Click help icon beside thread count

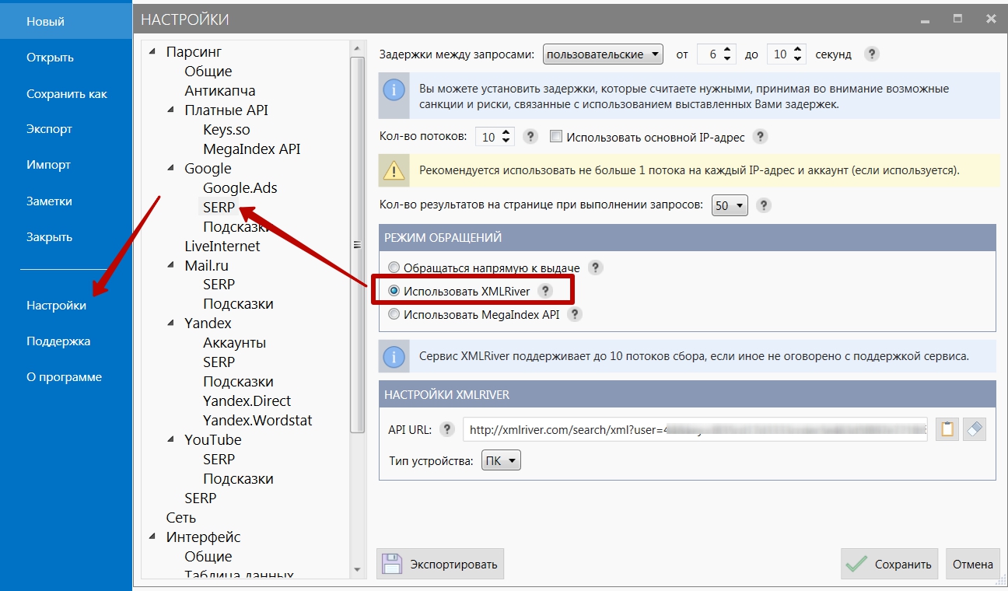coord(530,137)
